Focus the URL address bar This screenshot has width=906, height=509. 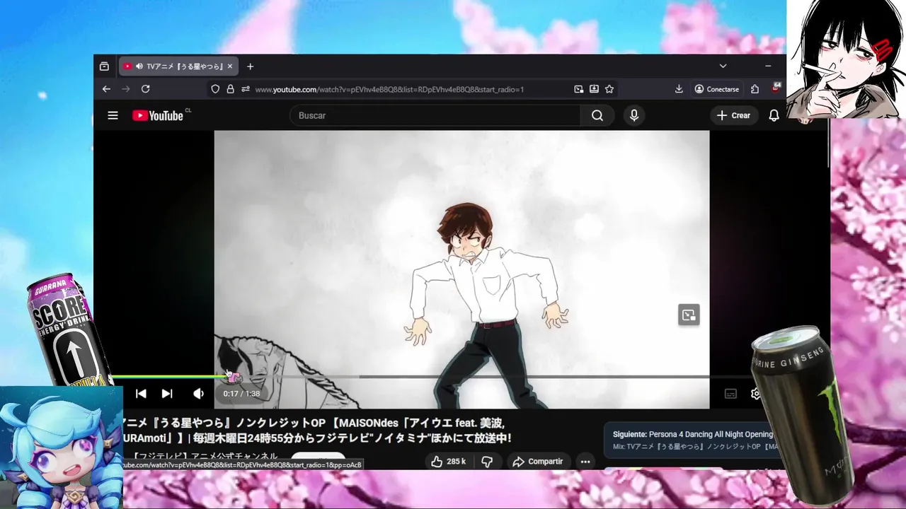tap(411, 89)
